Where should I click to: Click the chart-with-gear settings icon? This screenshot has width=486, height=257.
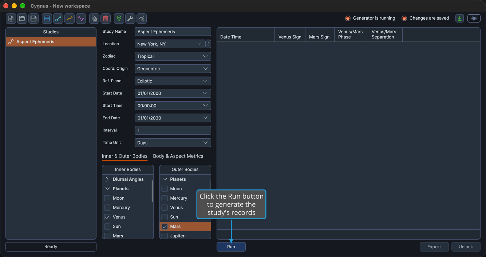point(142,19)
